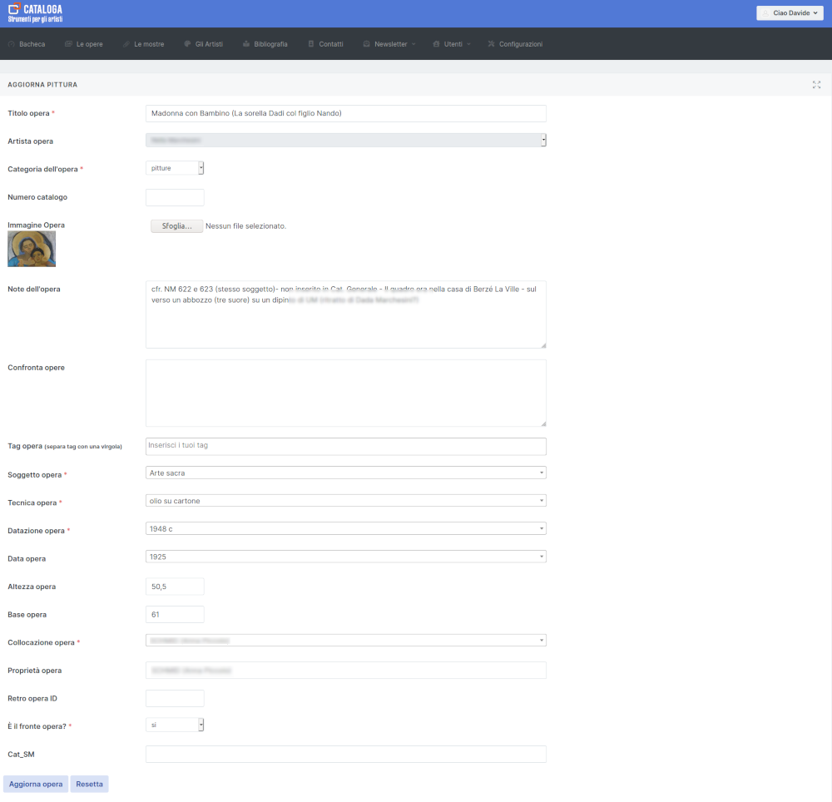Click the Tag opera input field
The image size is (832, 802).
click(x=346, y=446)
